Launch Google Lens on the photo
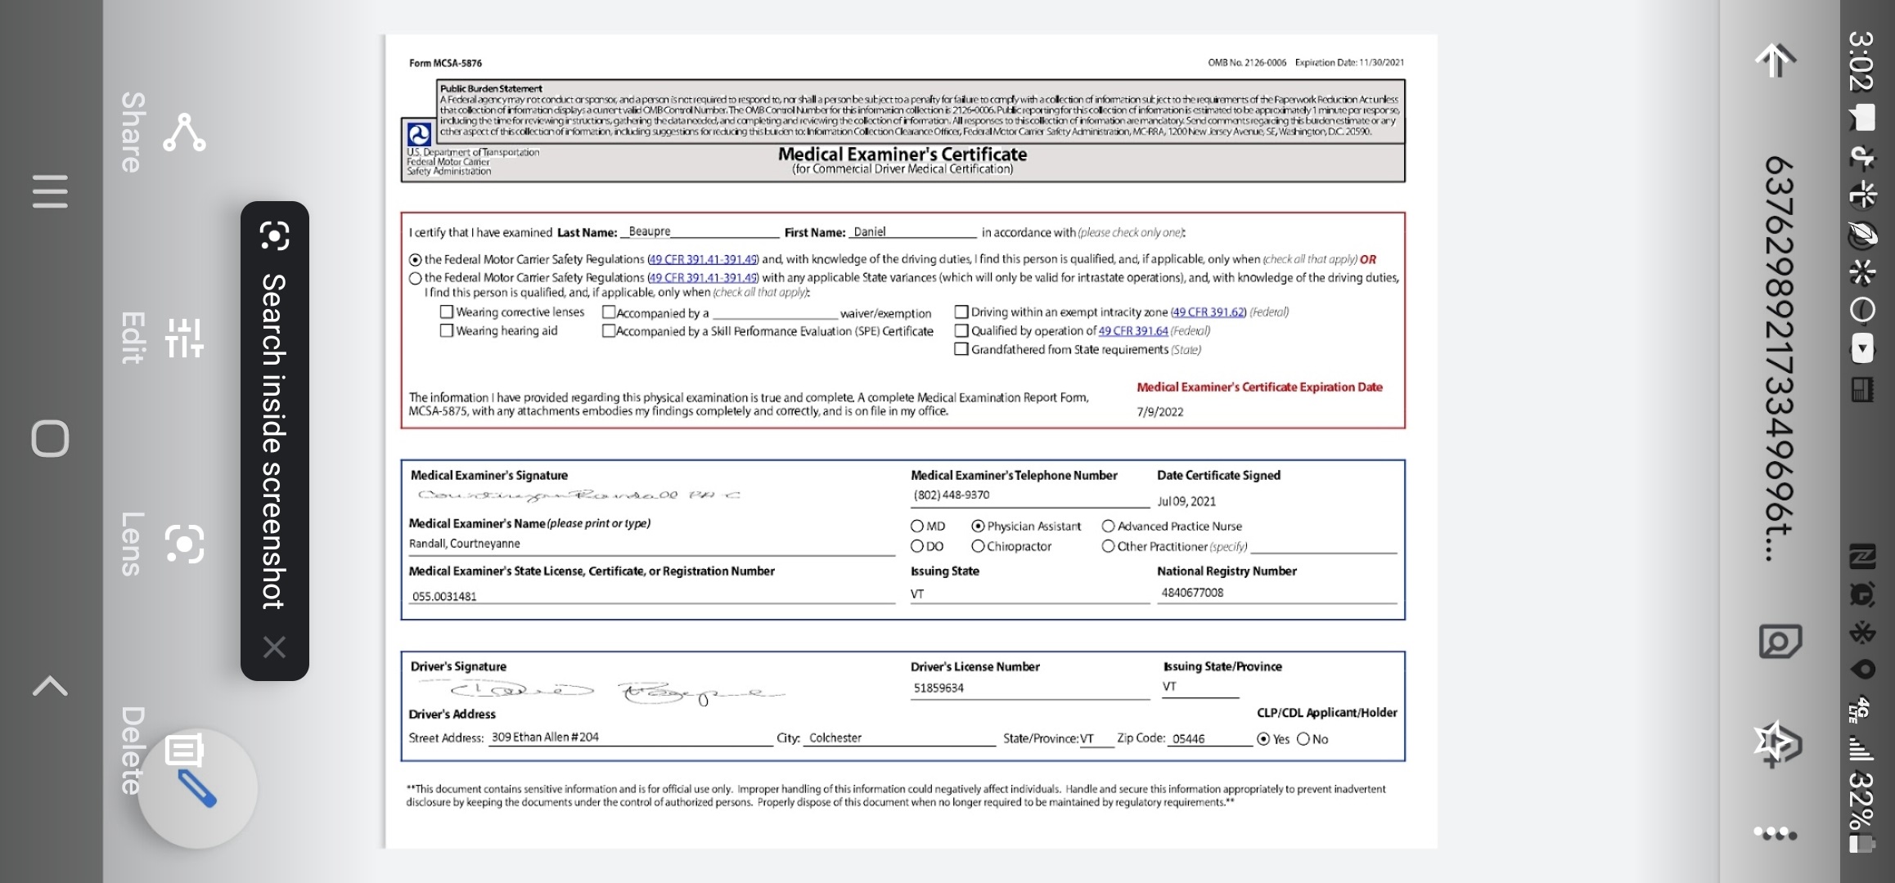The width and height of the screenshot is (1895, 883). pyautogui.click(x=184, y=545)
